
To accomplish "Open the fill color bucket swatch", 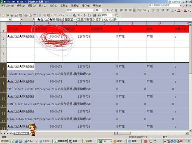I will pyautogui.click(x=179, y=10).
